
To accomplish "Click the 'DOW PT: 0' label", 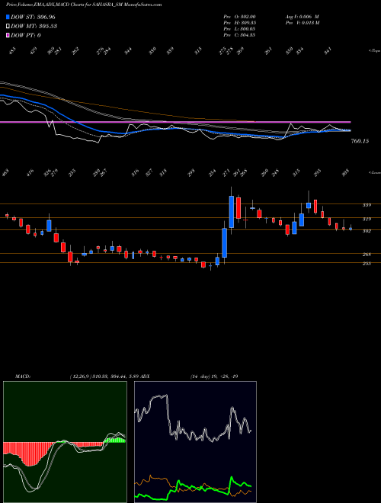I will pos(26,36).
